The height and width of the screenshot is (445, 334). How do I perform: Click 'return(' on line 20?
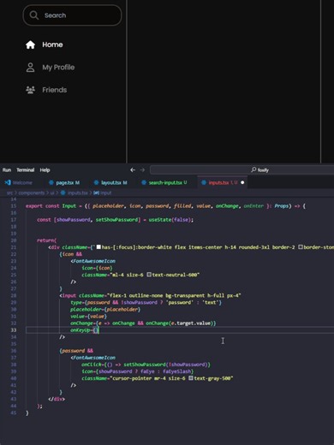(47, 240)
